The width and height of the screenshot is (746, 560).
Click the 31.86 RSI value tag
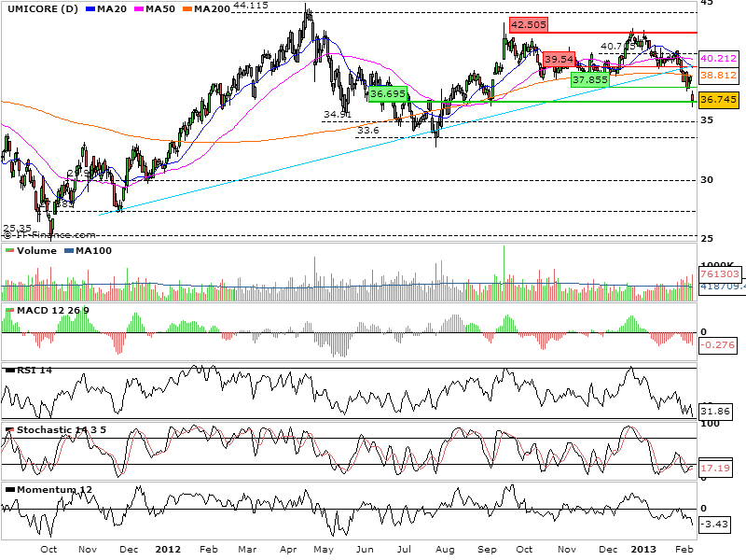[715, 411]
